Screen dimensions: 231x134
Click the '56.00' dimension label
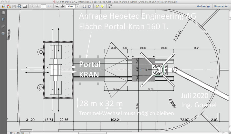150,89
